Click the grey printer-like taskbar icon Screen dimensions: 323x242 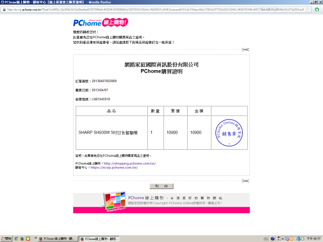pos(266,238)
